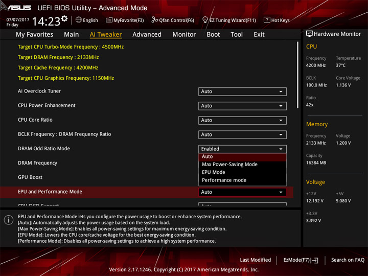Open BCLK Frequency DRAM Ratio dropdown
Screen dimensions: 368x276
[x=242, y=135]
